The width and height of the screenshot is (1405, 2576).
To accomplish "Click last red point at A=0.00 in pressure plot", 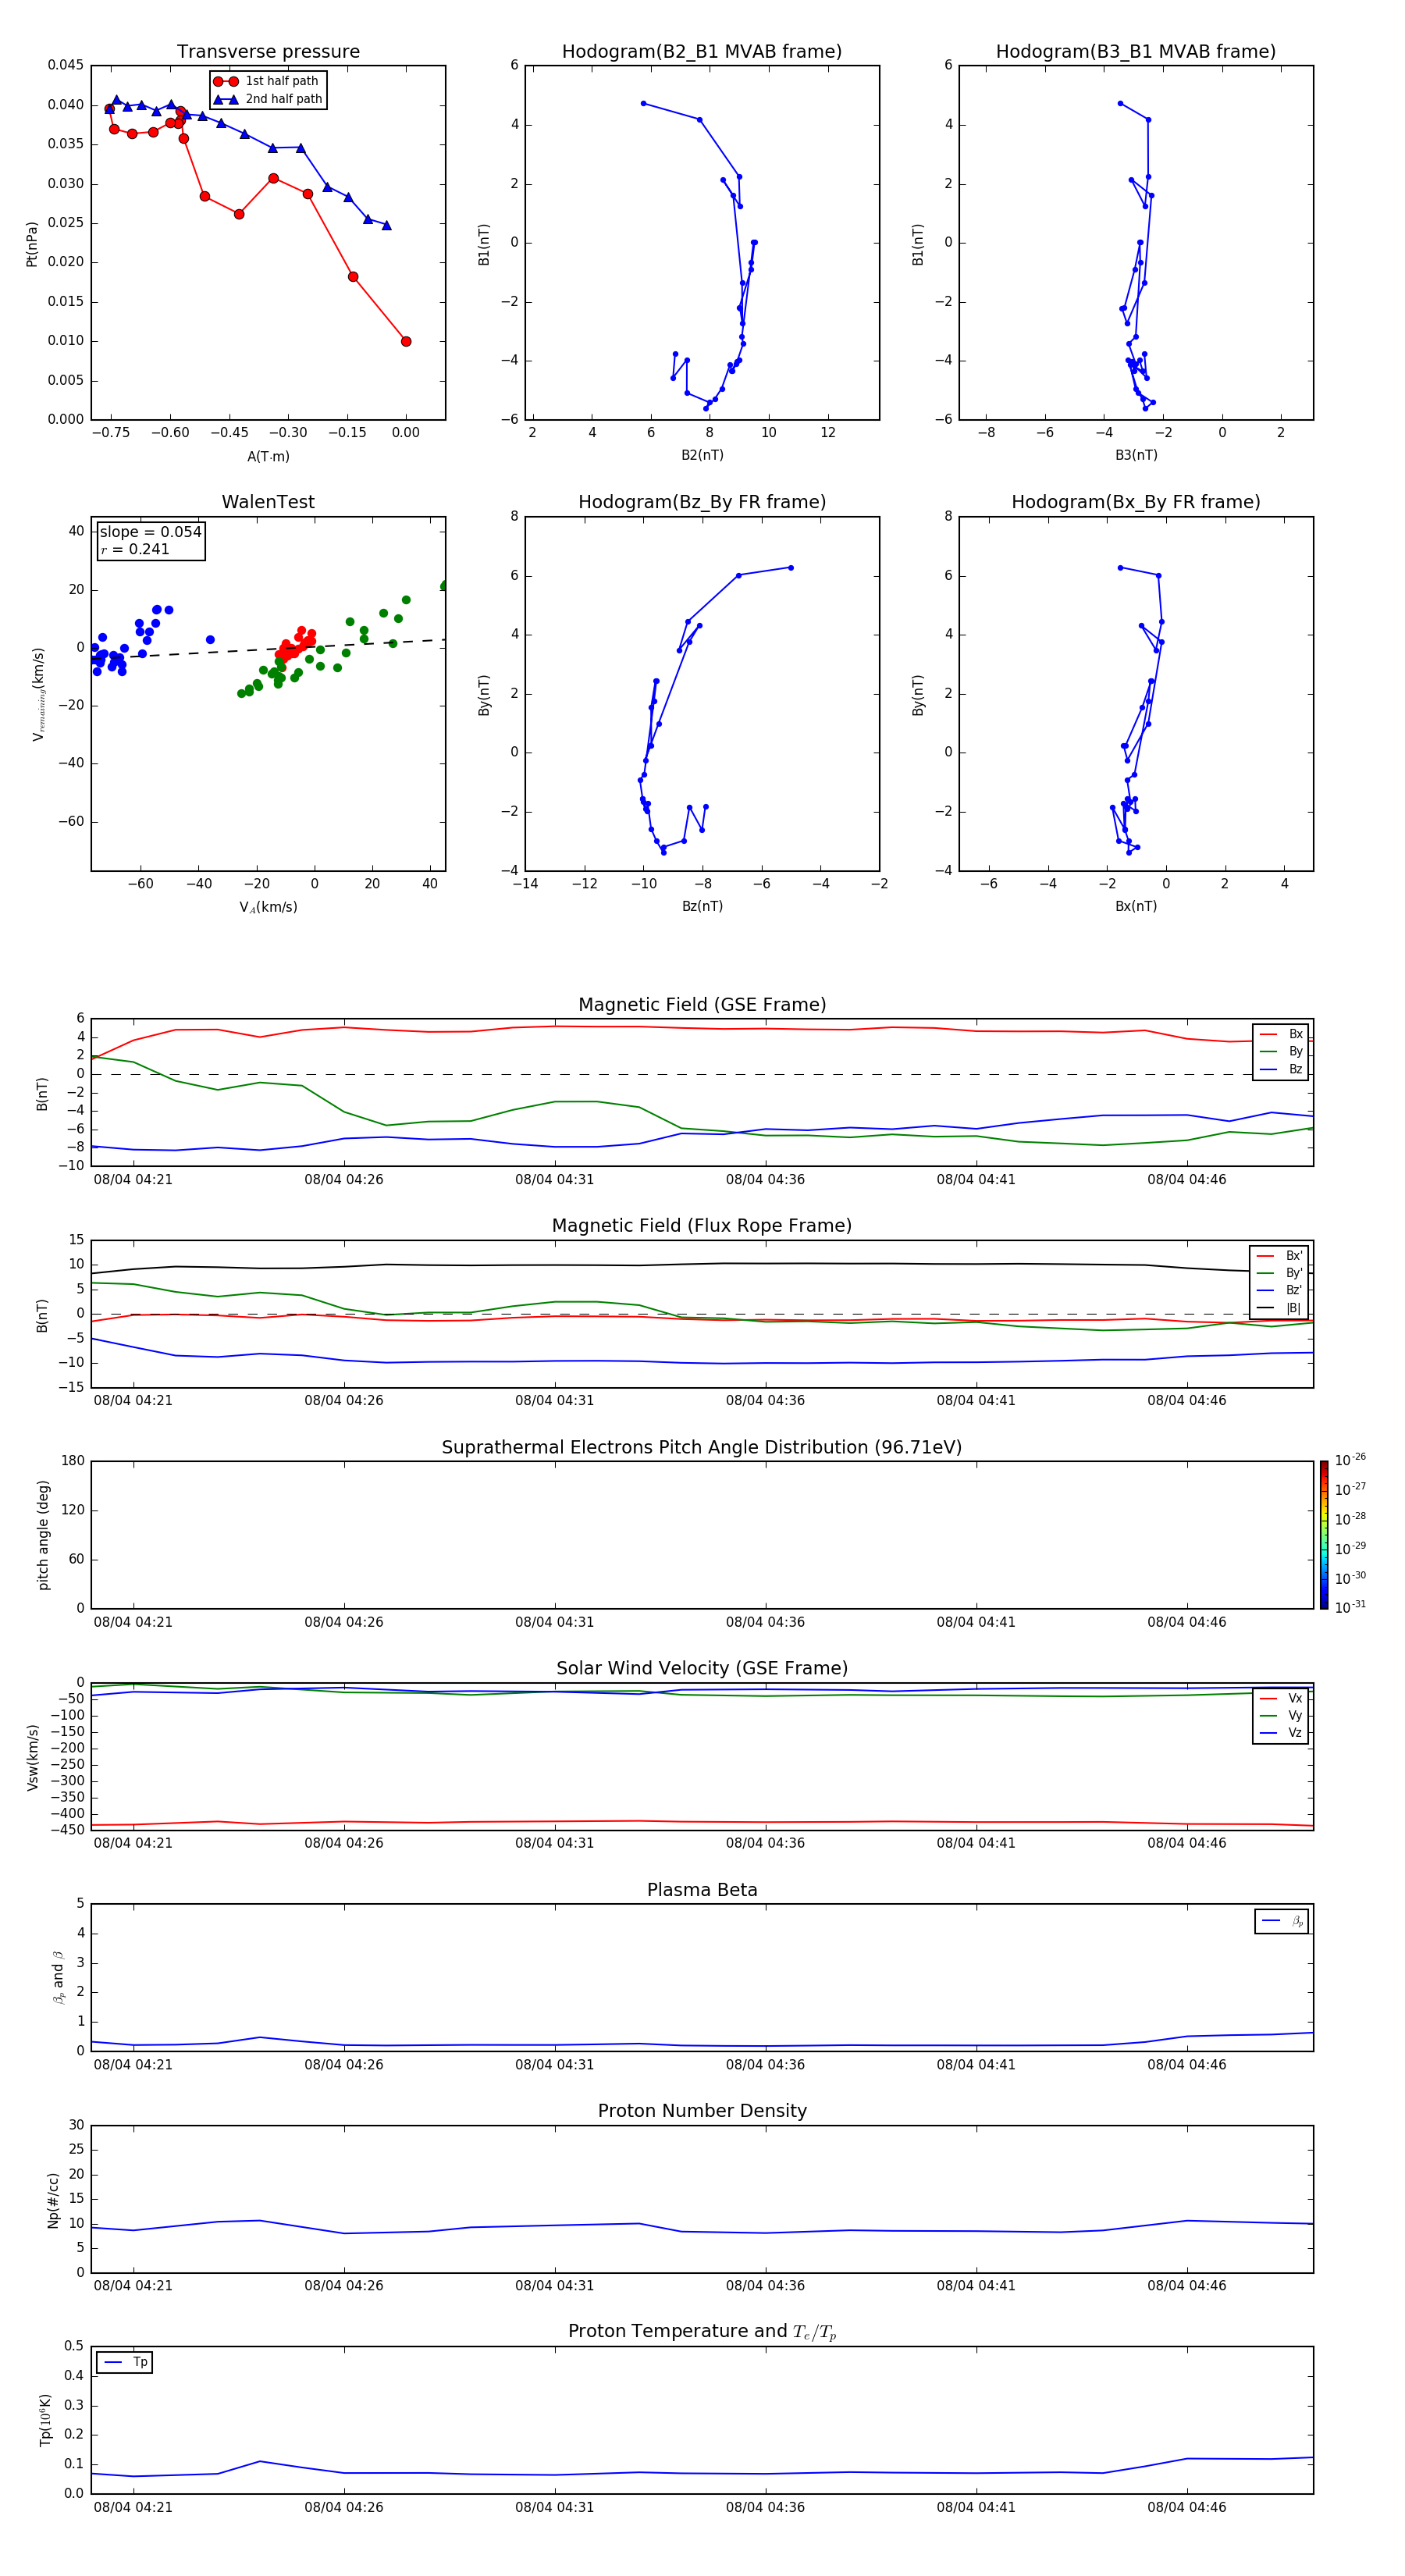I will [406, 341].
